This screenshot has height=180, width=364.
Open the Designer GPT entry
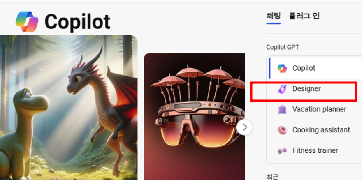click(x=306, y=89)
